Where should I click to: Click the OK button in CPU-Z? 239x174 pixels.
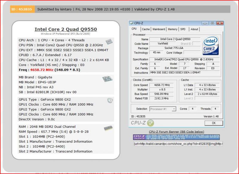coord(214,123)
